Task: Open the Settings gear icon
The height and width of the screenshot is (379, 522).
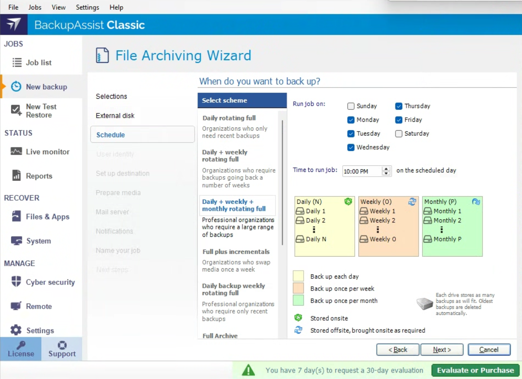Action: (16, 330)
